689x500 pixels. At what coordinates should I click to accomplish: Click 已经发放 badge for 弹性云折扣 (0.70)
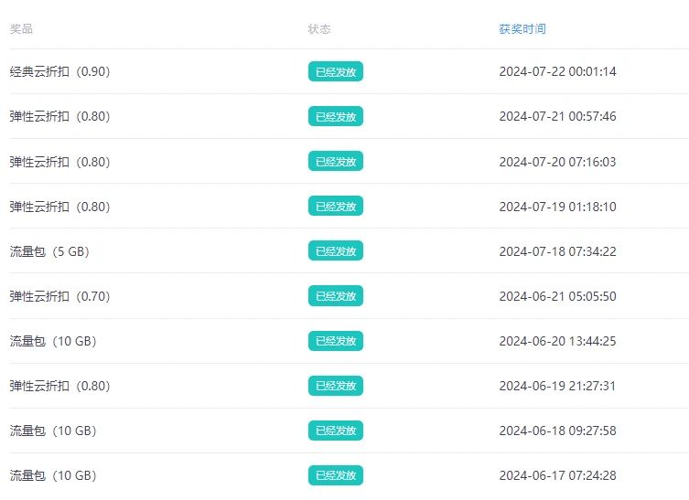click(x=336, y=296)
